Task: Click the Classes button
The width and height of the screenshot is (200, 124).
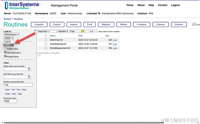Action: tap(161, 24)
